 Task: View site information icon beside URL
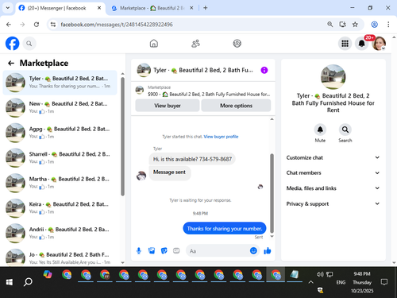(53, 25)
